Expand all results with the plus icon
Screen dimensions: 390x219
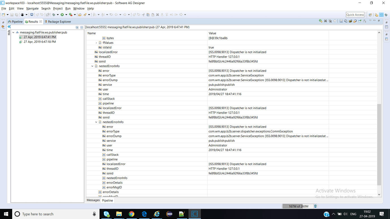(77, 27)
